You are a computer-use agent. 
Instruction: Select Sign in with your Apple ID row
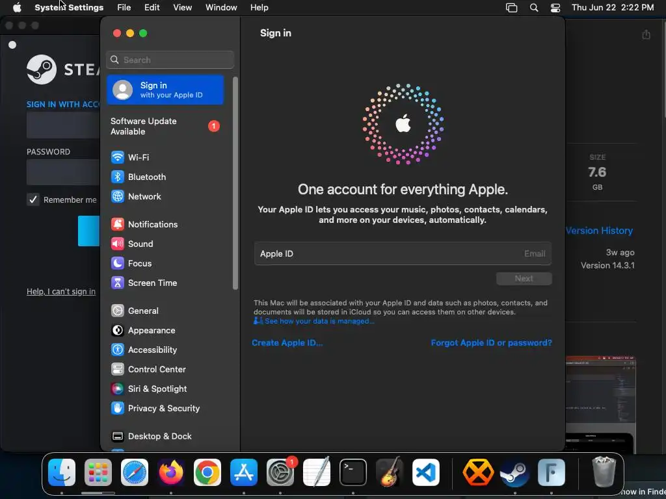tap(165, 90)
